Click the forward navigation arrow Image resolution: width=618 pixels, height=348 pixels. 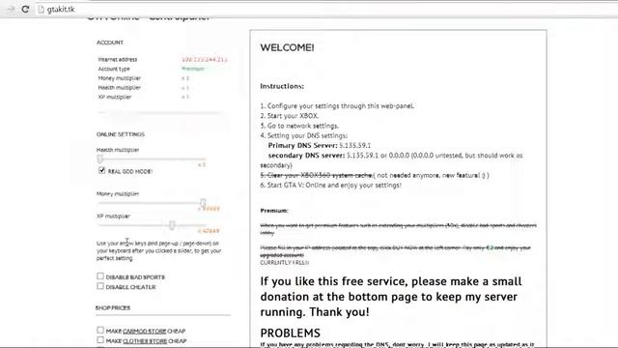(x=11, y=9)
